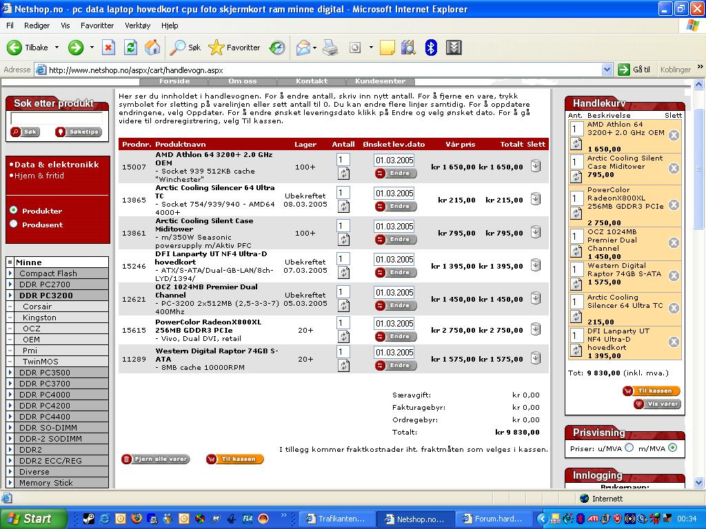Open the Fil menu
The image size is (706, 529).
click(10, 25)
